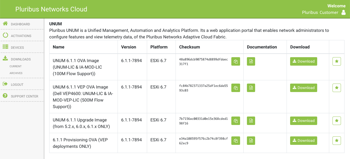Toggle favorite star for UNUM 6.1.1 OVA Image
Screen dimensions: 350x159
[337, 62]
